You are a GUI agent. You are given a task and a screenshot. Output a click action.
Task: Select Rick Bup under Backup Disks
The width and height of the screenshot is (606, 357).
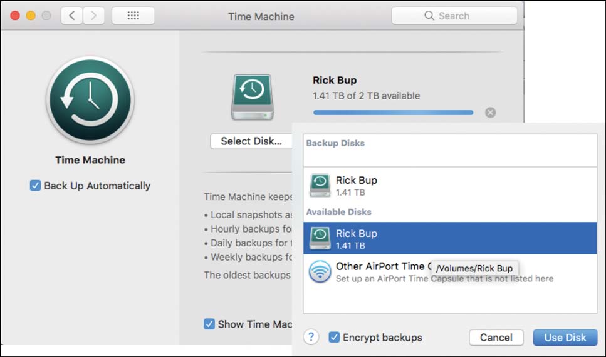(x=450, y=186)
